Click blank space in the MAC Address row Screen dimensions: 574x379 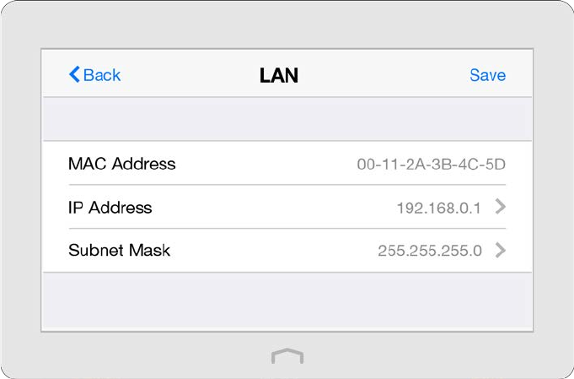pos(266,164)
